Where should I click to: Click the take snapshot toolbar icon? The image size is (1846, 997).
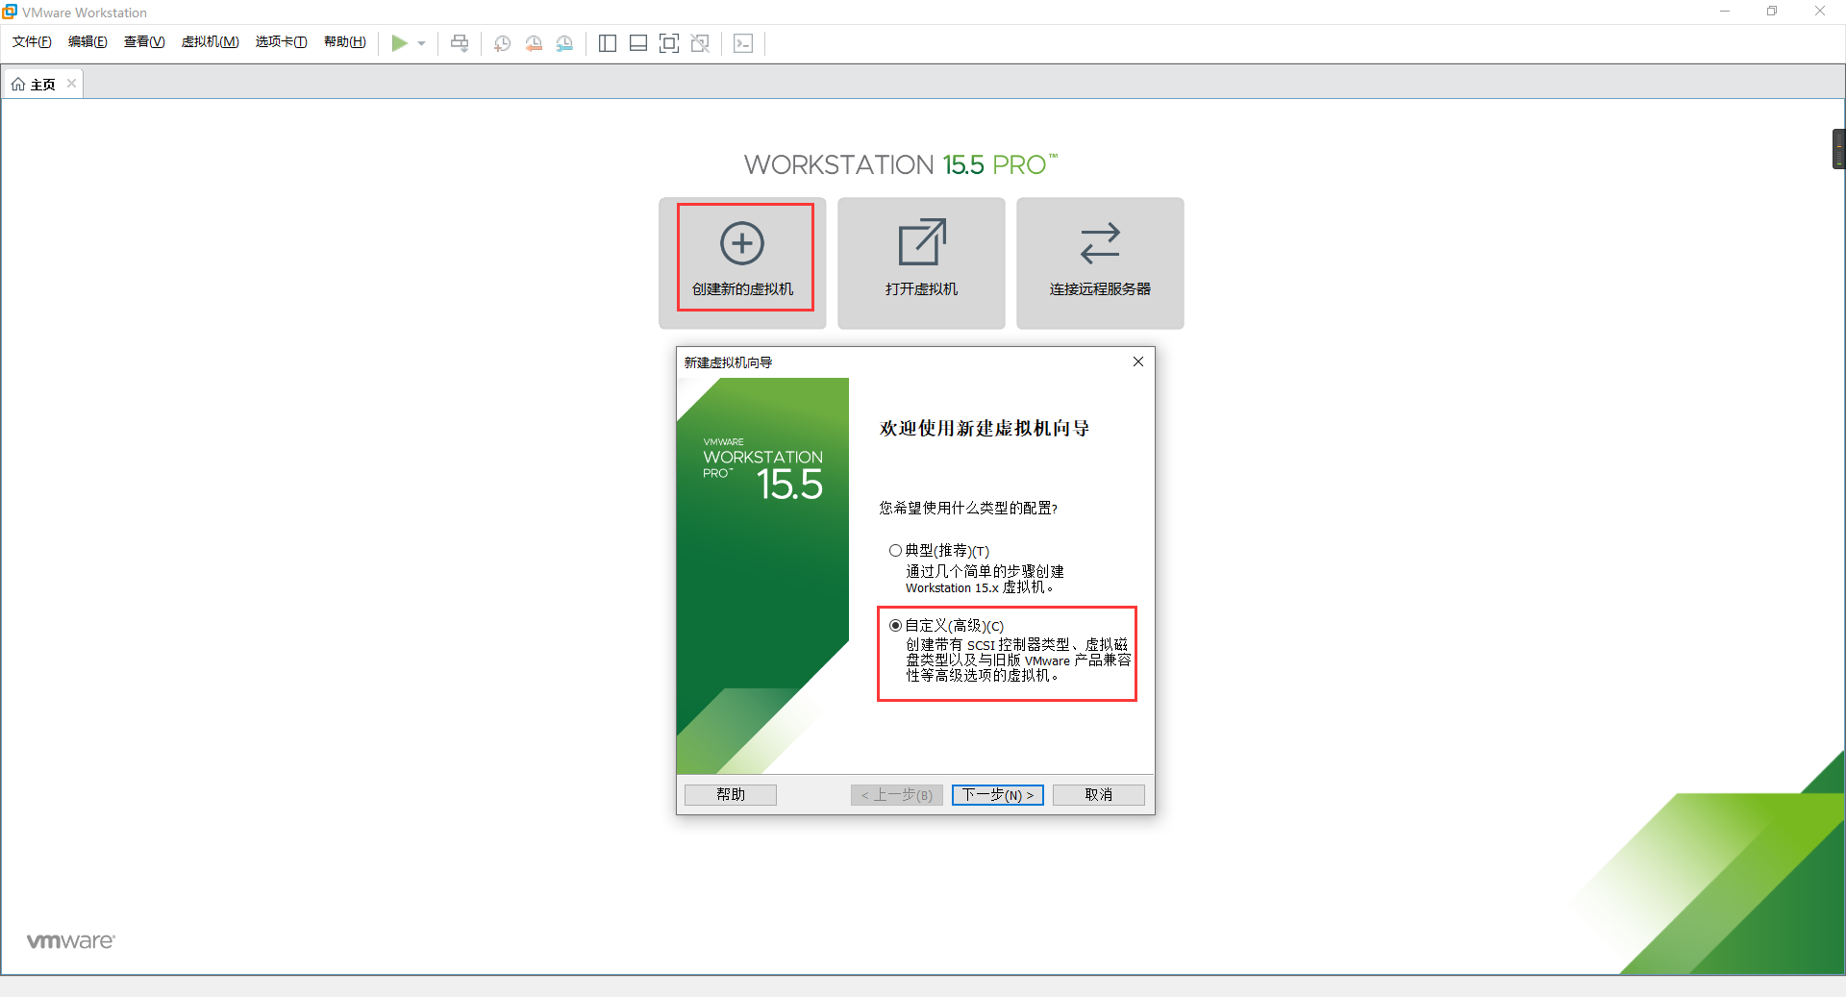502,43
